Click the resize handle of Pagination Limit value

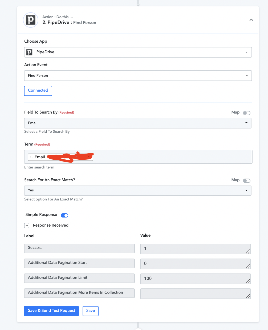(x=248, y=281)
